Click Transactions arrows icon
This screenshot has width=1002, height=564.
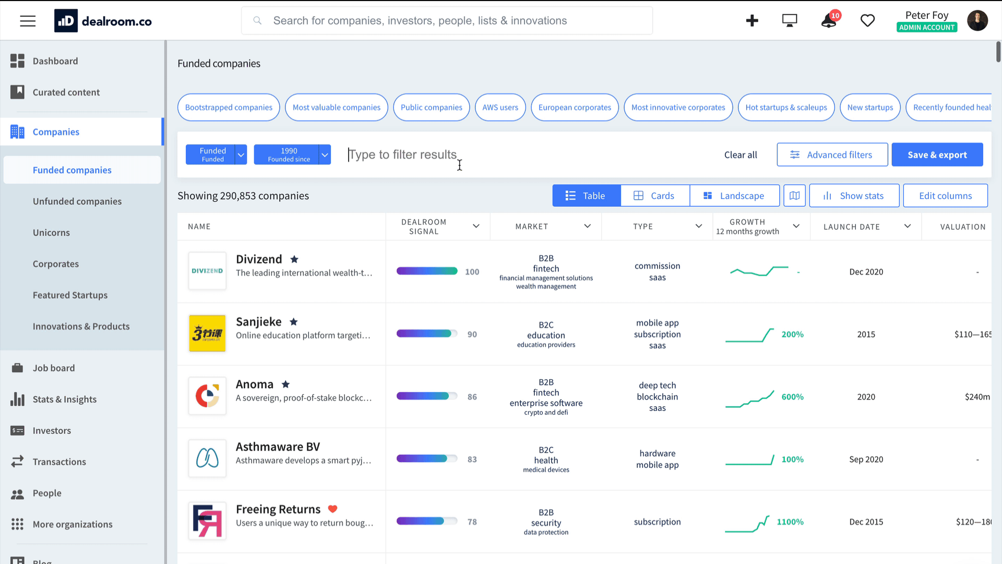click(x=17, y=462)
